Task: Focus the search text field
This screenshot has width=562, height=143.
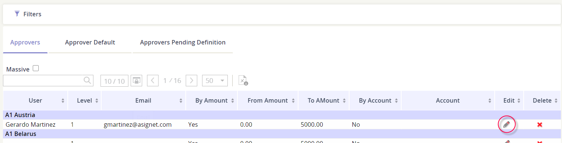Action: click(x=43, y=80)
